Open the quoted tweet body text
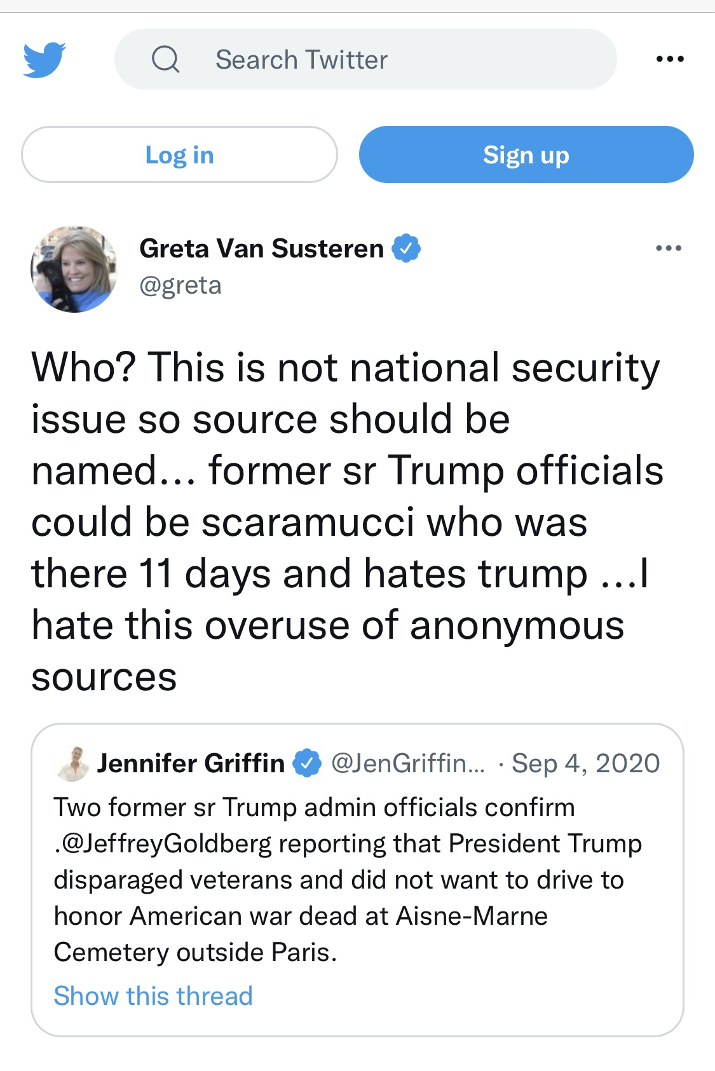This screenshot has width=715, height=1071. click(348, 880)
